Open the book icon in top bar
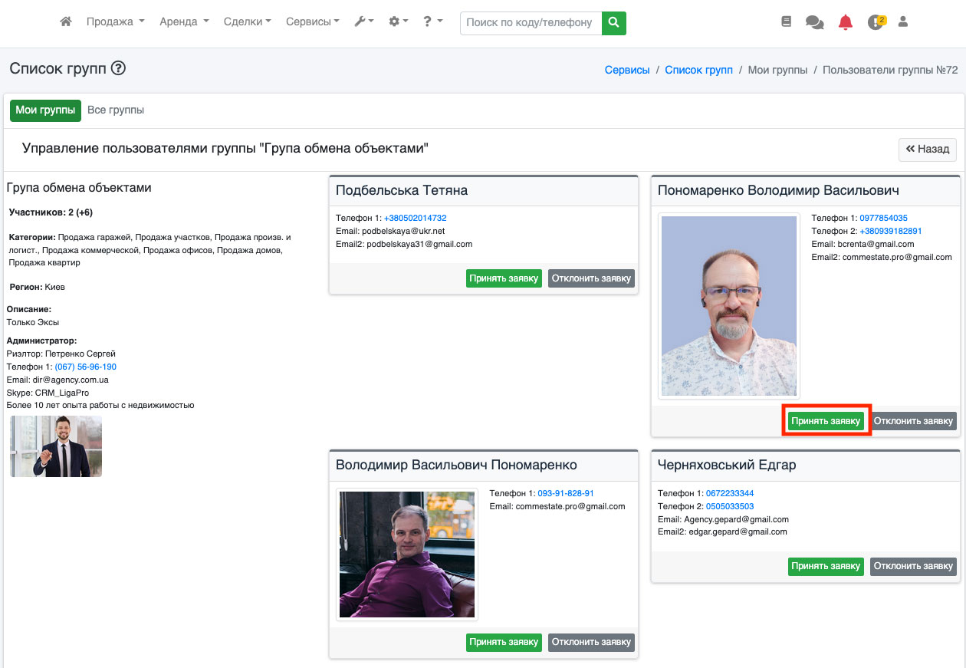This screenshot has width=966, height=668. 786,22
